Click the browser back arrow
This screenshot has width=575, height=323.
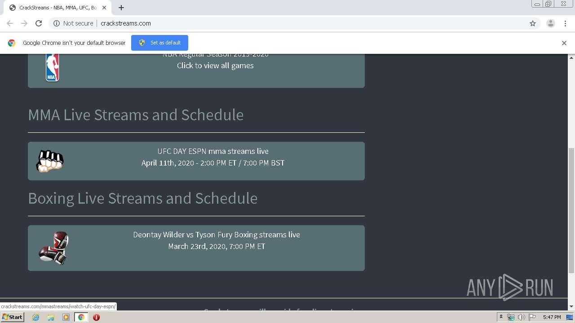point(10,23)
